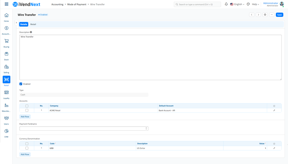Click the Save button
This screenshot has height=164, width=288.
tap(279, 15)
